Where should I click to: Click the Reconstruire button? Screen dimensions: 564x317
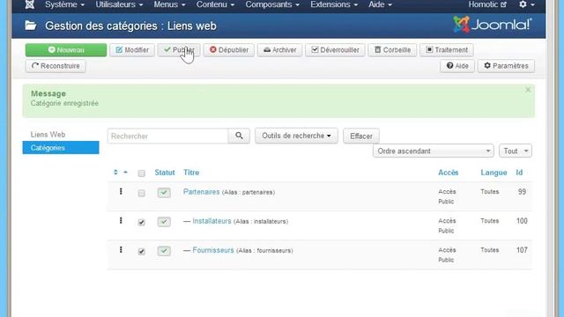point(56,66)
